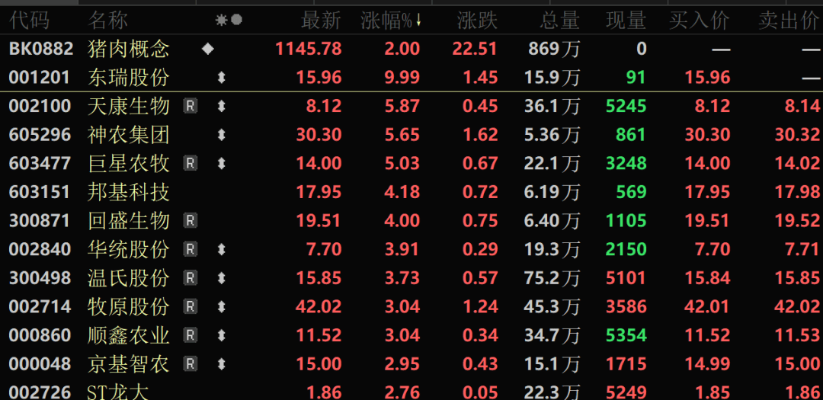
Task: Click stock code 300498
Action: (40, 277)
